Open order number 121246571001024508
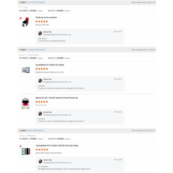Viewport: 173px width, 173px height. (36, 50)
